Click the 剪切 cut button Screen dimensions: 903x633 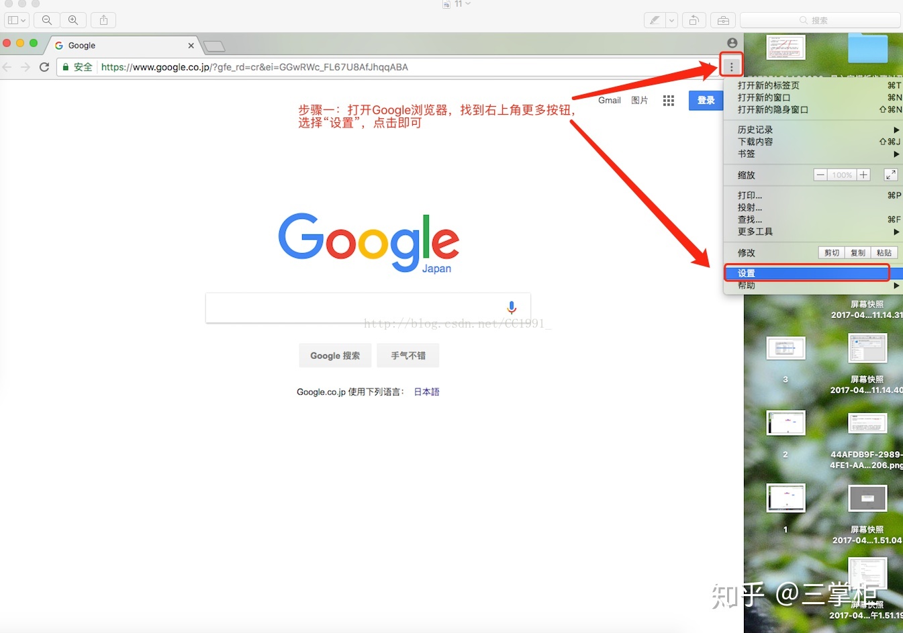tap(832, 252)
